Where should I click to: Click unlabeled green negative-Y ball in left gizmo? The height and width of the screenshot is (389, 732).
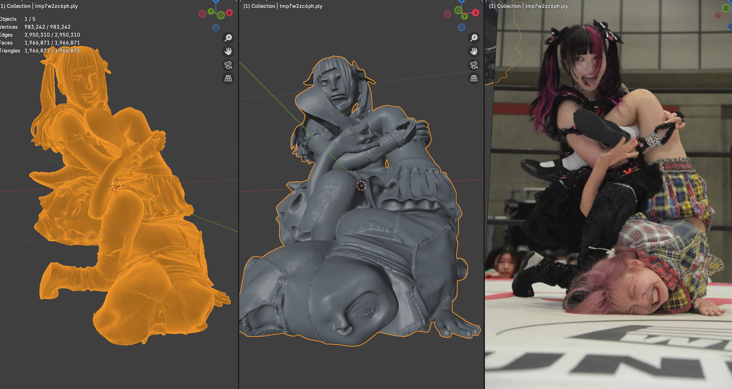click(x=221, y=15)
